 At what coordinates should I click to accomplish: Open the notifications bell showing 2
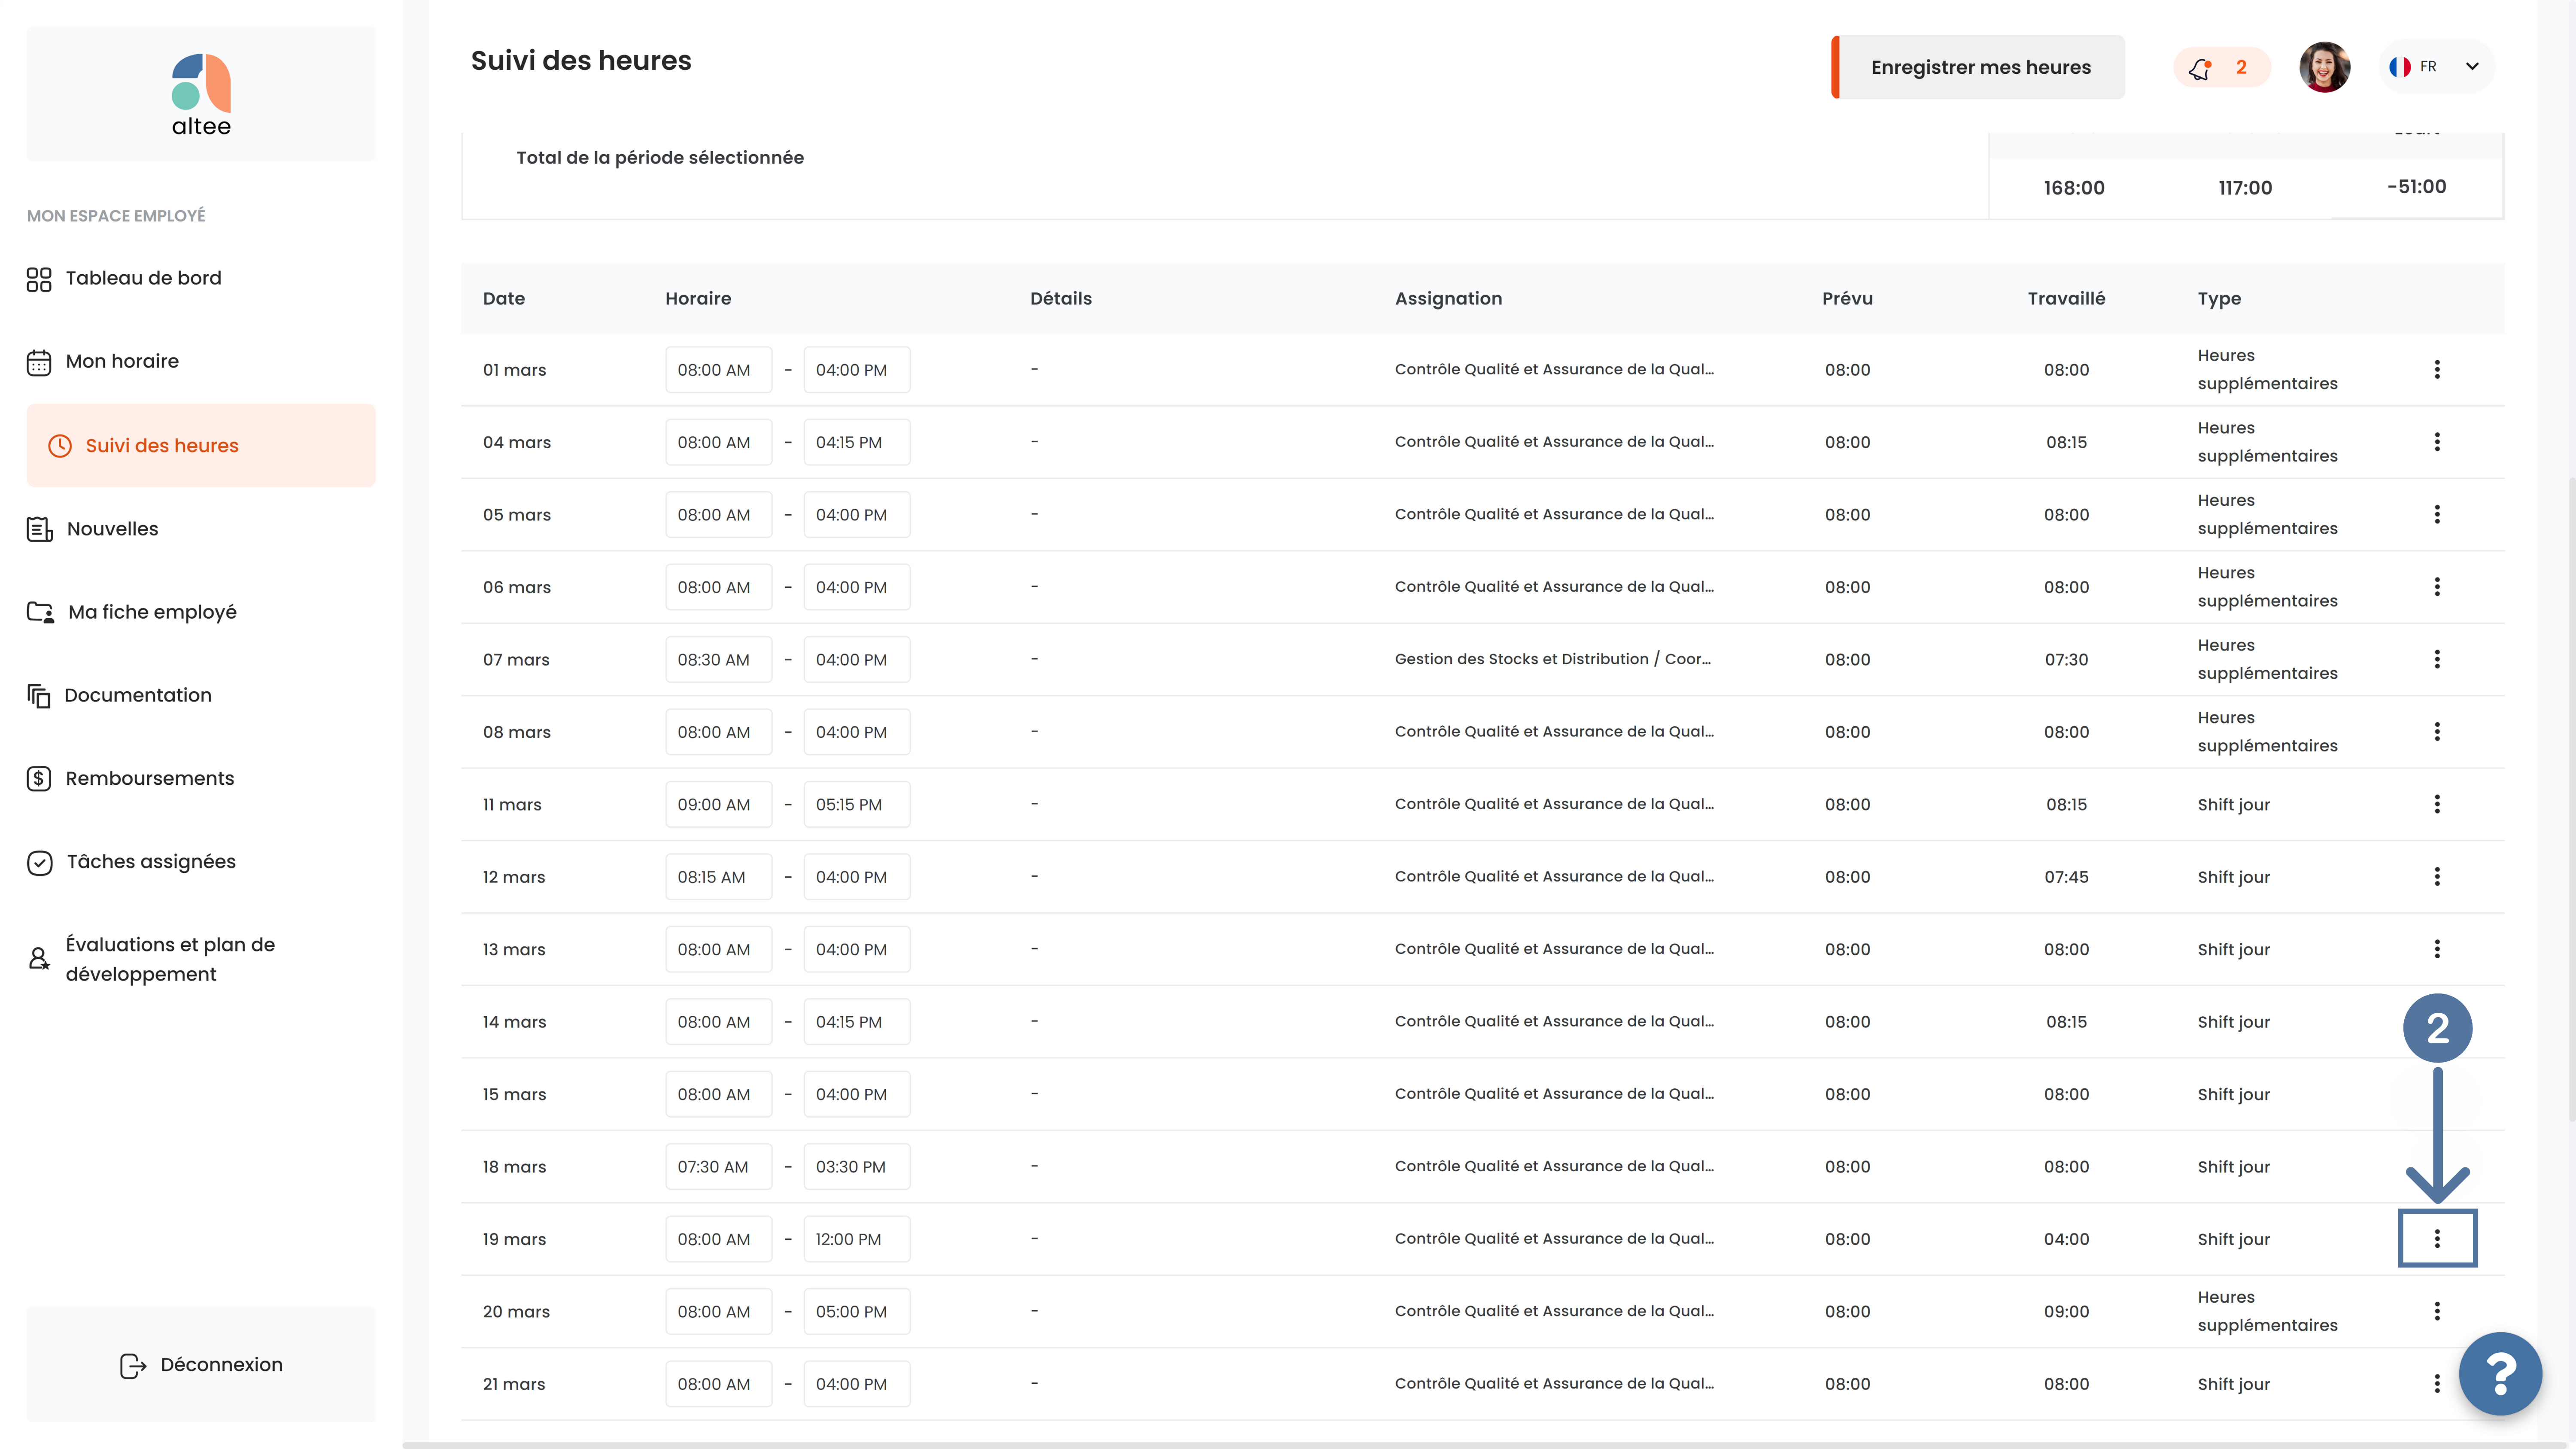(2221, 67)
